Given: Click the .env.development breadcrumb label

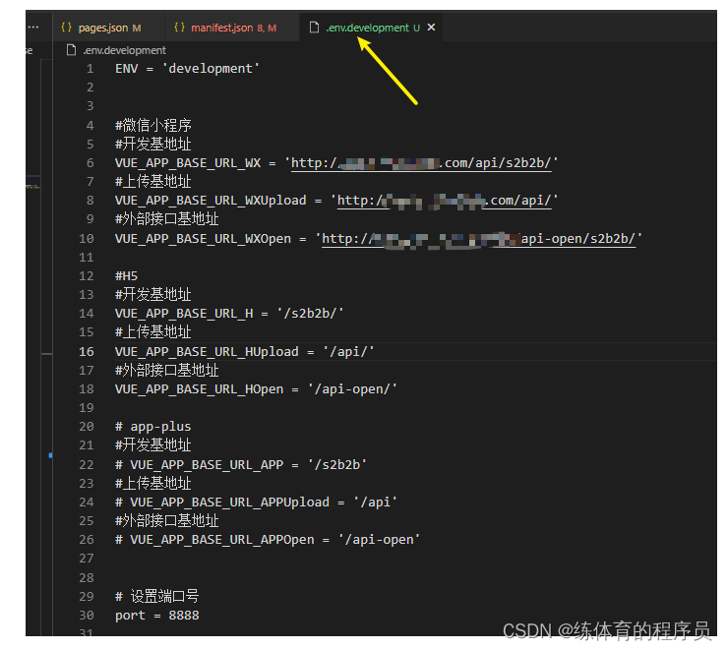Looking at the screenshot, I should coord(124,50).
